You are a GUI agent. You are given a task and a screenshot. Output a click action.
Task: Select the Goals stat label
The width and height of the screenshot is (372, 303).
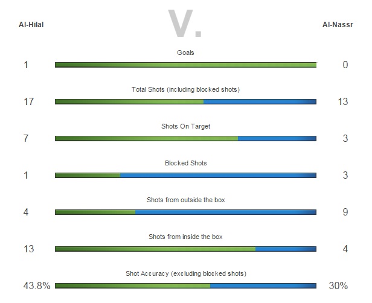click(x=185, y=53)
